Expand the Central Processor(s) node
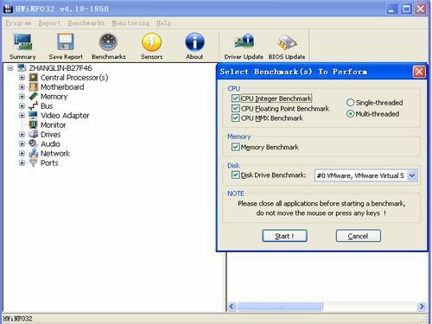This screenshot has height=324, width=432. point(22,78)
